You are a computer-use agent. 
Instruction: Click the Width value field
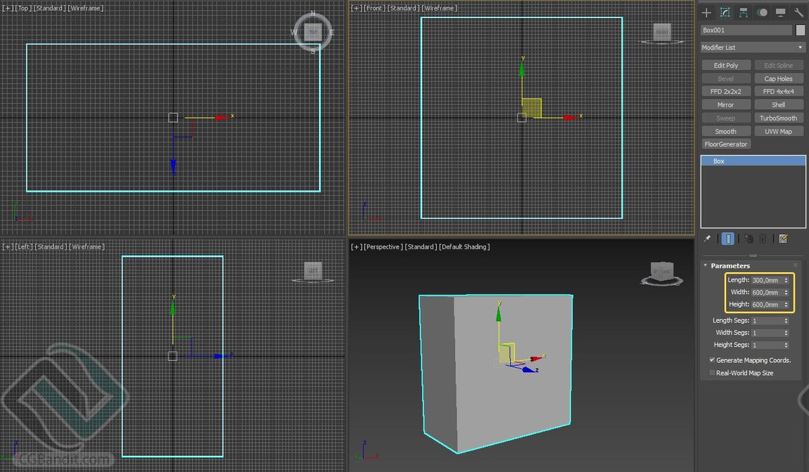pos(767,292)
